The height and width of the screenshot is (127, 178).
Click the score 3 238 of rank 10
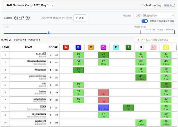pyautogui.click(x=54, y=123)
